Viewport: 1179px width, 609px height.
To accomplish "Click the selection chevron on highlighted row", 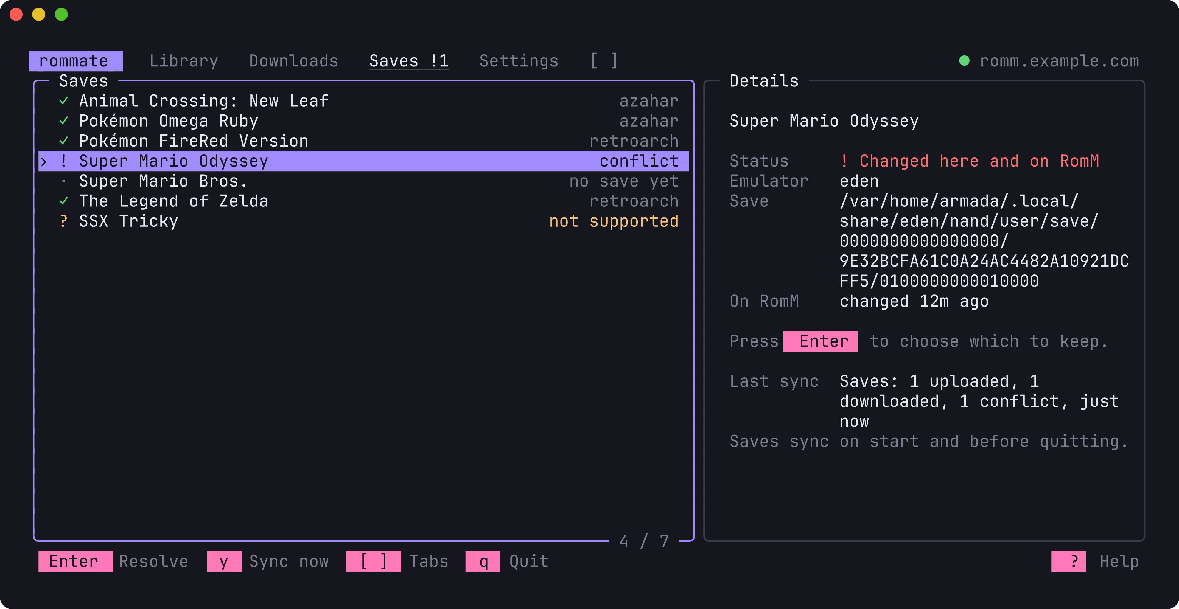I will click(44, 162).
